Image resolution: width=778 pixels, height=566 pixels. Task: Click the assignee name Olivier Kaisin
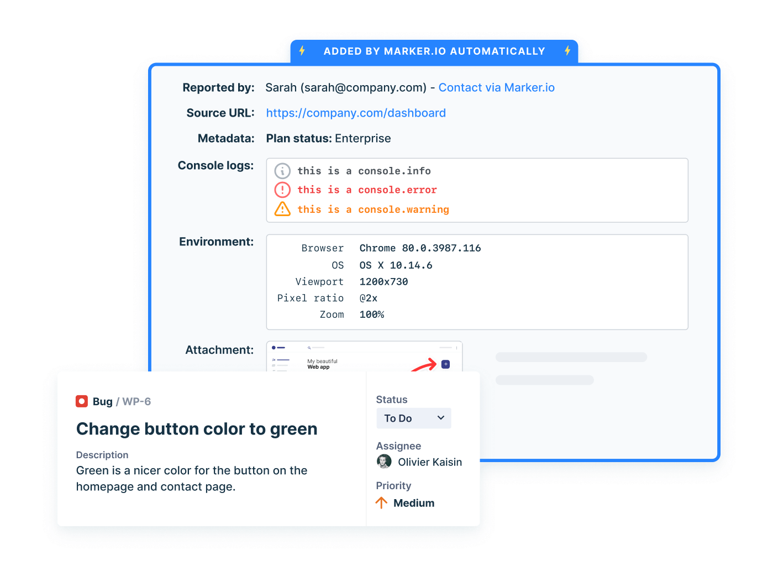click(x=430, y=462)
